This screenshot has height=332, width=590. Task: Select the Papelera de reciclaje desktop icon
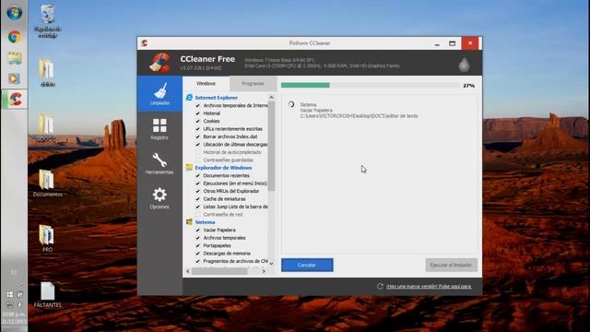pos(47,20)
